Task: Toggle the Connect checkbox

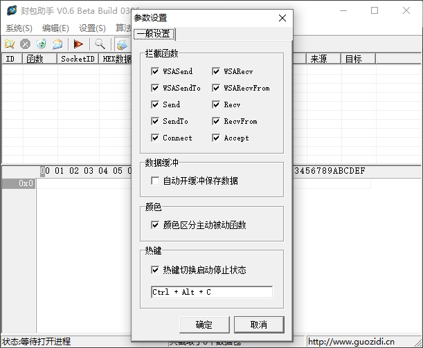Action: click(x=155, y=138)
